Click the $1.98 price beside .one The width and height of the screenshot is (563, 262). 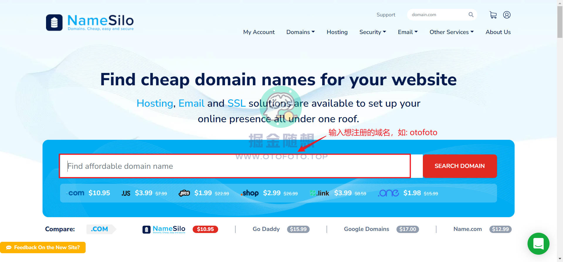412,193
